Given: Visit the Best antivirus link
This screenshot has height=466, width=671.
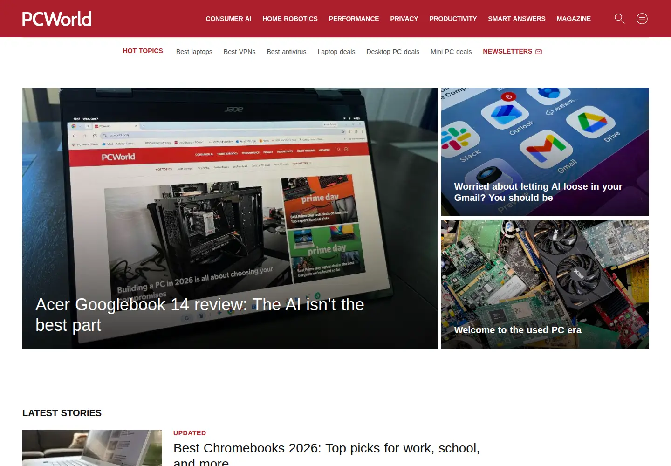Looking at the screenshot, I should (287, 52).
